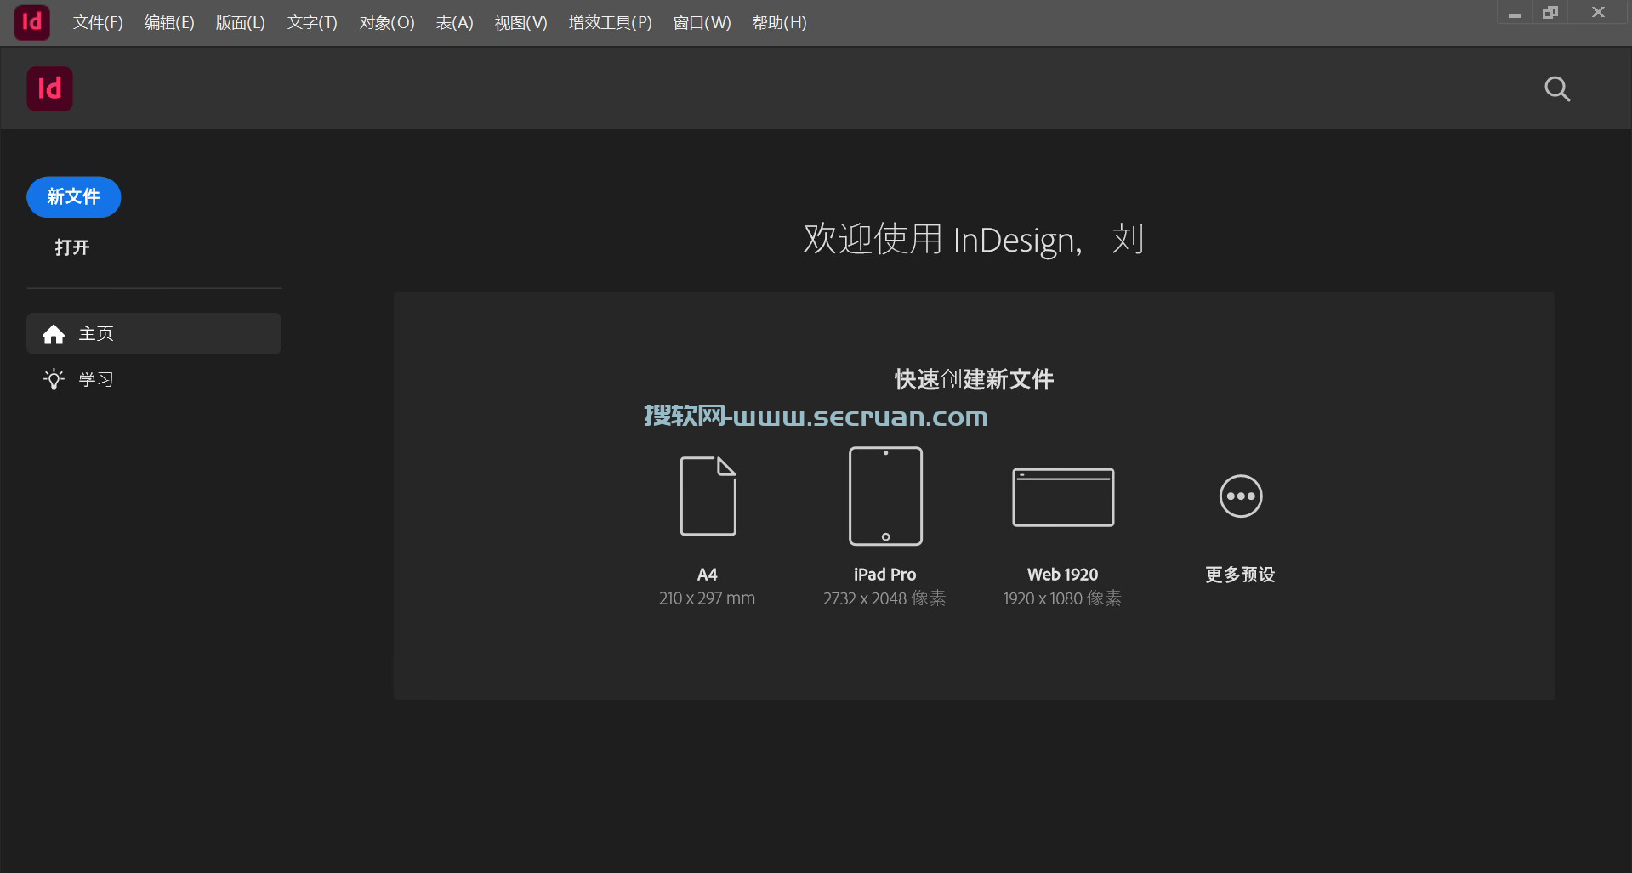Open more presets ellipsis icon
Image resolution: width=1632 pixels, height=873 pixels.
coord(1241,496)
